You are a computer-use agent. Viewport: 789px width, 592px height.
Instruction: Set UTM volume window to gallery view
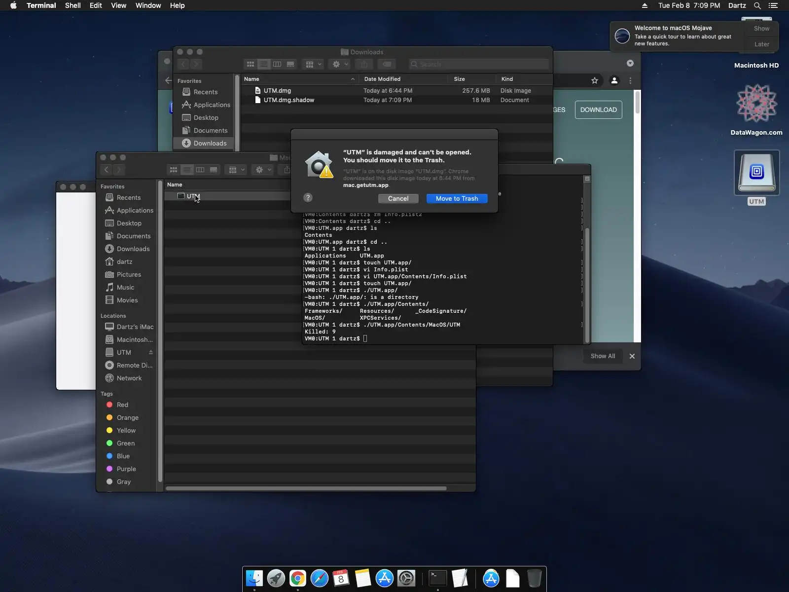pyautogui.click(x=214, y=170)
